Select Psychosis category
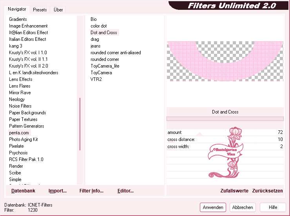The height and width of the screenshot is (216, 290). coord(18,153)
